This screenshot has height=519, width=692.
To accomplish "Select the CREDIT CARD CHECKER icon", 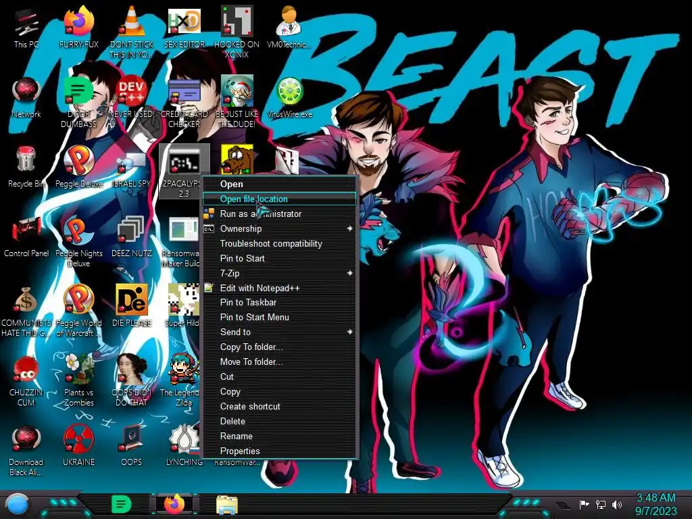I will coord(184,103).
